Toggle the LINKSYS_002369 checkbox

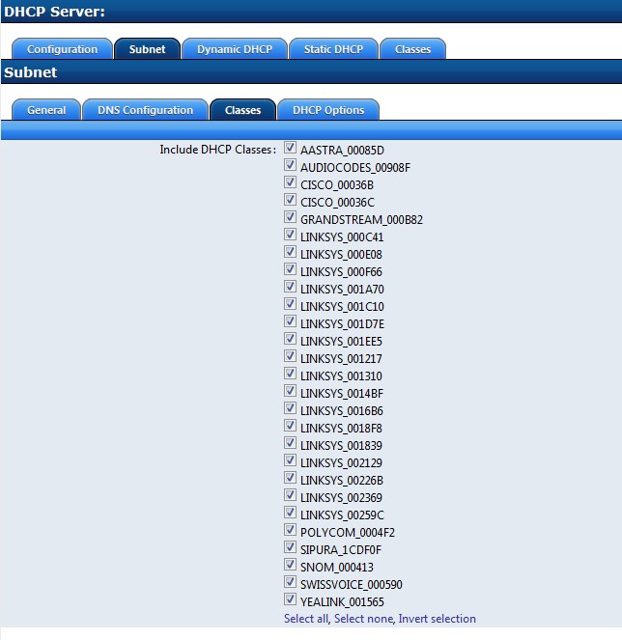290,495
